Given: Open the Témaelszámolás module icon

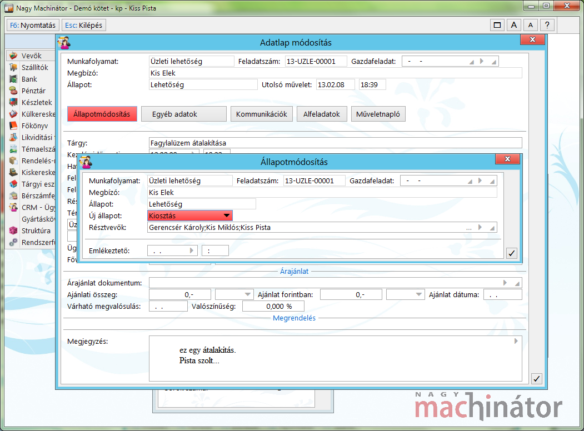Looking at the screenshot, I should pos(13,149).
